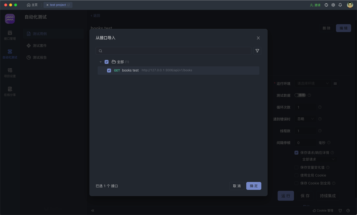Click the 持续集成 button
Viewport: 357px width, 215px height.
click(x=328, y=196)
